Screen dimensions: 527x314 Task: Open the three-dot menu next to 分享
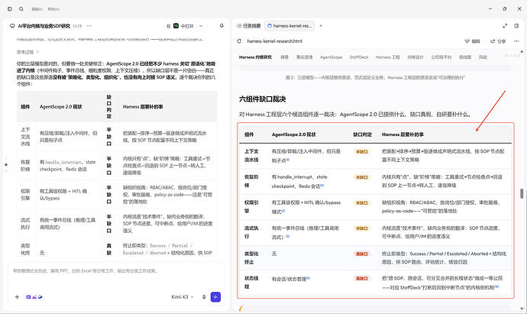pos(516,41)
